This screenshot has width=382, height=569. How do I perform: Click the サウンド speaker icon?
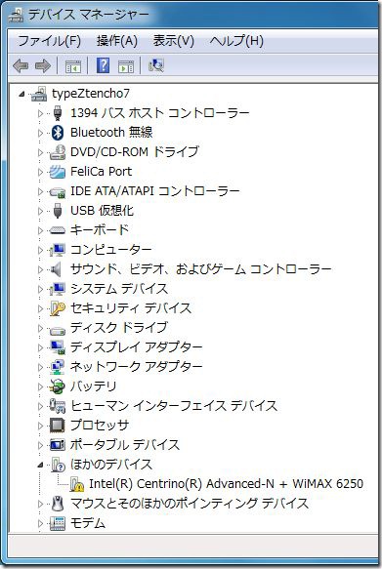[56, 269]
